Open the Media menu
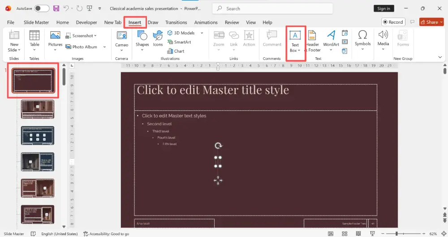 click(x=383, y=41)
